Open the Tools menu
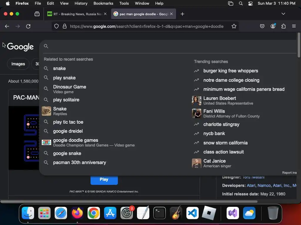Image resolution: width=301 pixels, height=225 pixels. click(124, 3)
